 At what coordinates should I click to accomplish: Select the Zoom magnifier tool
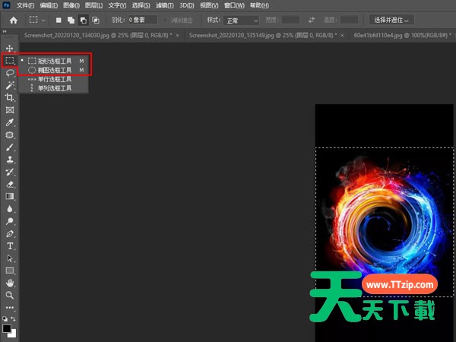[10, 294]
